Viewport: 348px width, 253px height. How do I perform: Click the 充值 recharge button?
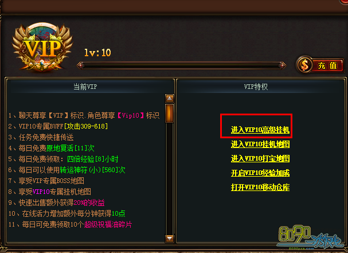pyautogui.click(x=328, y=65)
